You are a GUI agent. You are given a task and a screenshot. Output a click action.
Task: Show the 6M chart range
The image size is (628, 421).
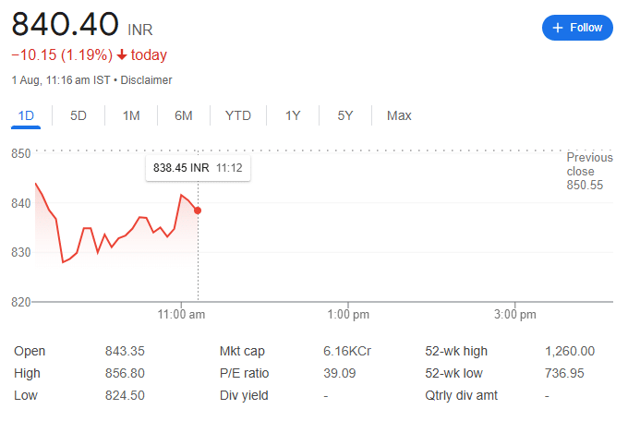pos(184,115)
